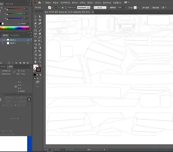Select the Rotate tool
Screen dimensions: 173x152
tap(35, 37)
